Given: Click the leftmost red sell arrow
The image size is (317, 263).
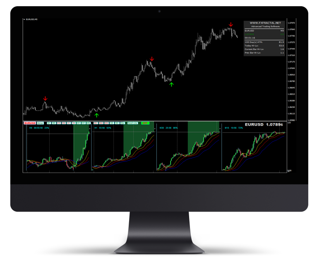Looking at the screenshot, I should point(46,98).
